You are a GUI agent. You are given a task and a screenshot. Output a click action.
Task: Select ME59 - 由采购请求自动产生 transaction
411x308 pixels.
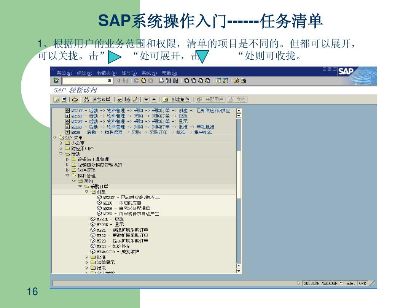[128, 214]
